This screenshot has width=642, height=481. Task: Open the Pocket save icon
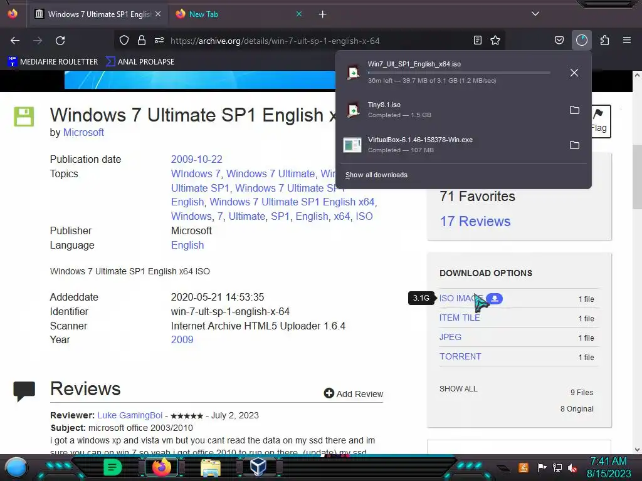[x=559, y=41]
